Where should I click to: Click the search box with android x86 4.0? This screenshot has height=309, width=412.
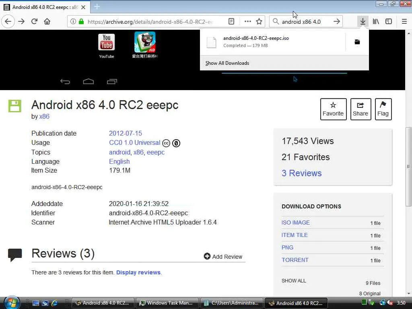pyautogui.click(x=305, y=22)
